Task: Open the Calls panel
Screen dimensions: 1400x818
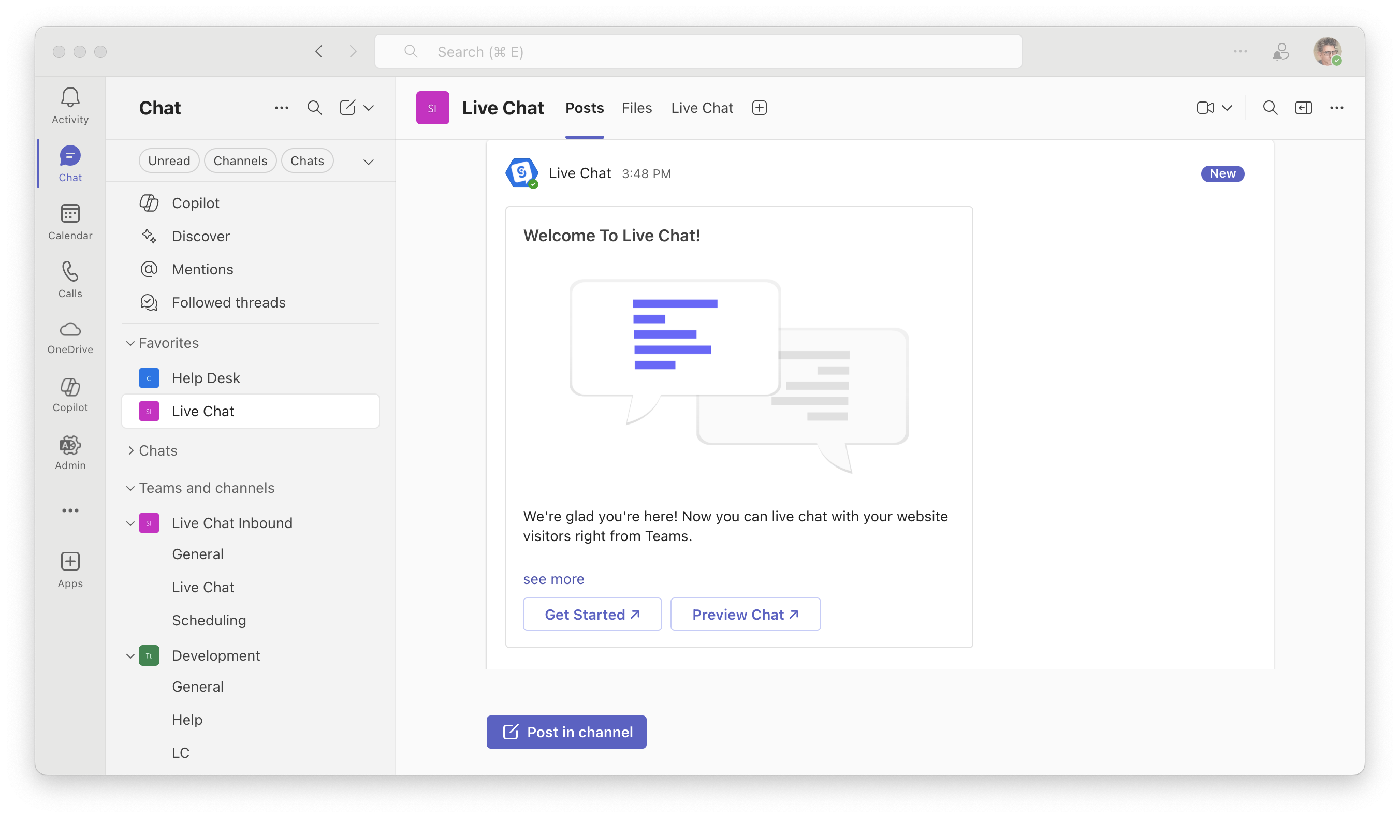Action: tap(70, 279)
